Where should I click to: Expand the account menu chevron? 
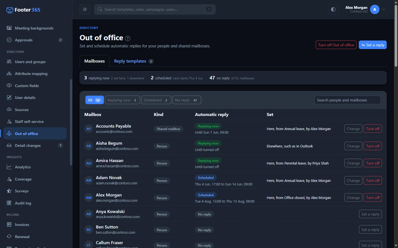click(x=384, y=9)
